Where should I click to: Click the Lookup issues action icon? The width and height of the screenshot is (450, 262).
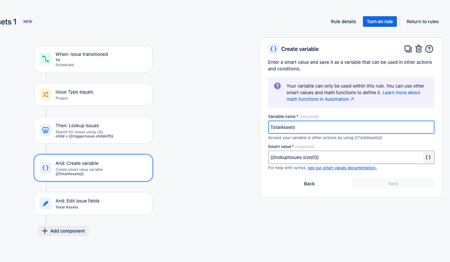[x=45, y=130]
